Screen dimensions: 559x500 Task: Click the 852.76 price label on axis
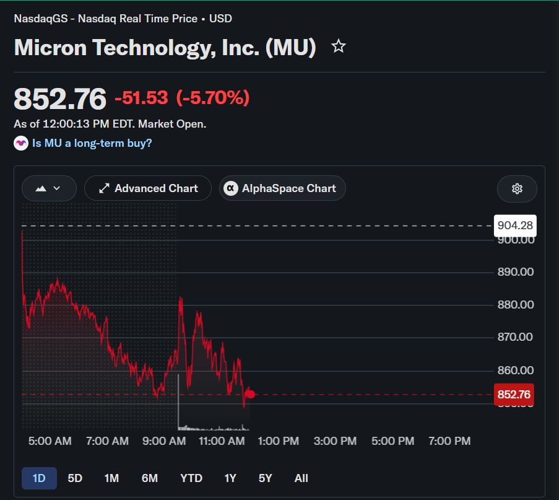pos(514,394)
